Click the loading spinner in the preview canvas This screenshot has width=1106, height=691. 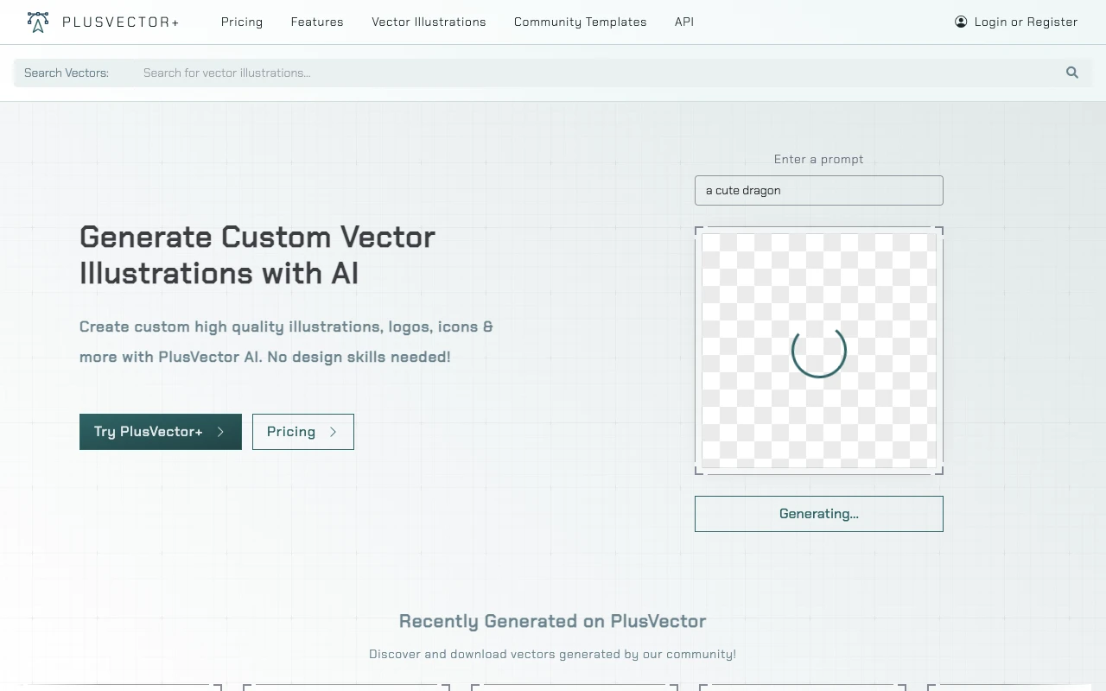tap(819, 352)
